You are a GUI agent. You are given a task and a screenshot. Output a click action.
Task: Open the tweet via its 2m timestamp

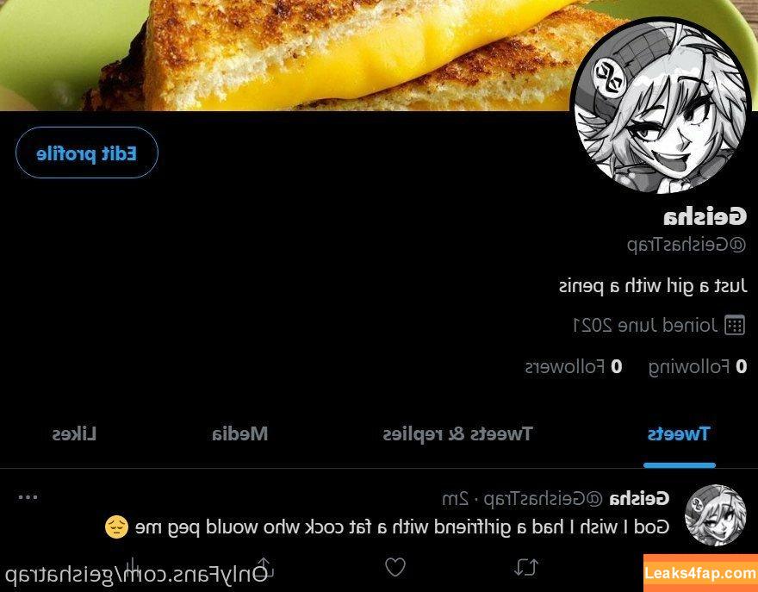(455, 499)
